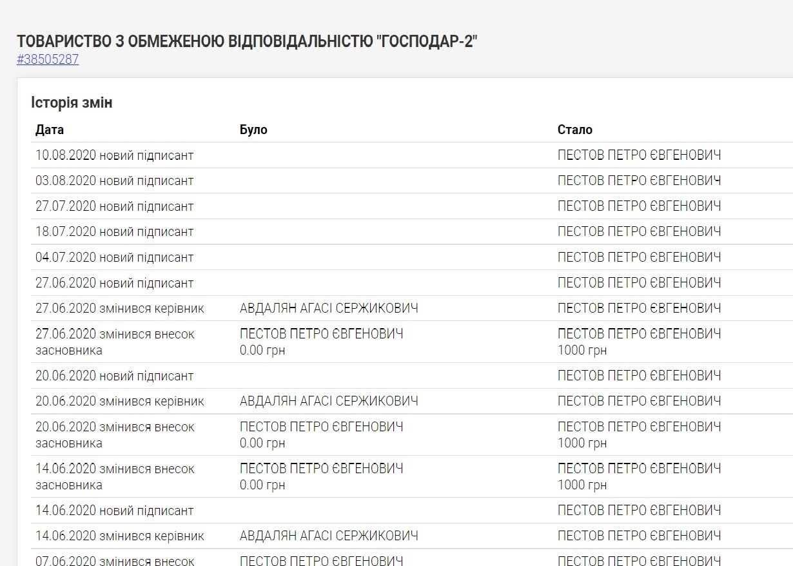
Task: Click 'Стало' name in 20.06.2020 змінився керівник row
Action: (x=640, y=402)
